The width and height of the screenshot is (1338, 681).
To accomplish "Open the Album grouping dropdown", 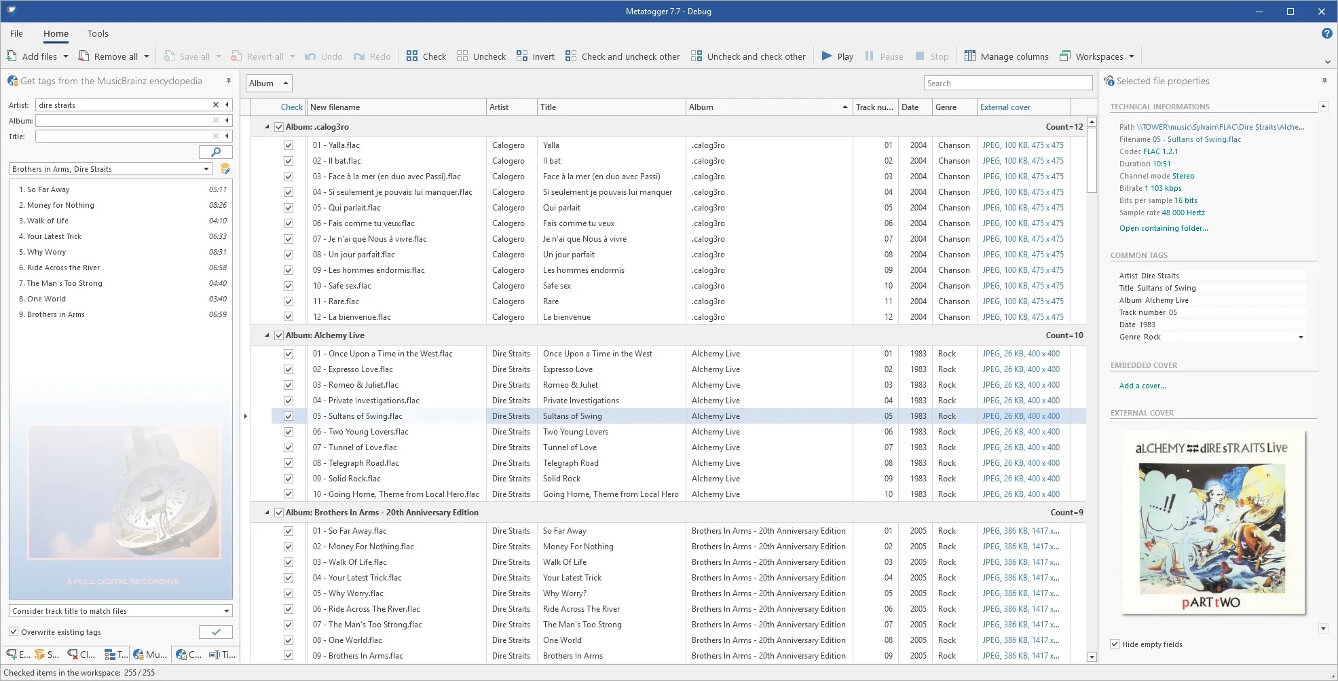I will (x=269, y=84).
